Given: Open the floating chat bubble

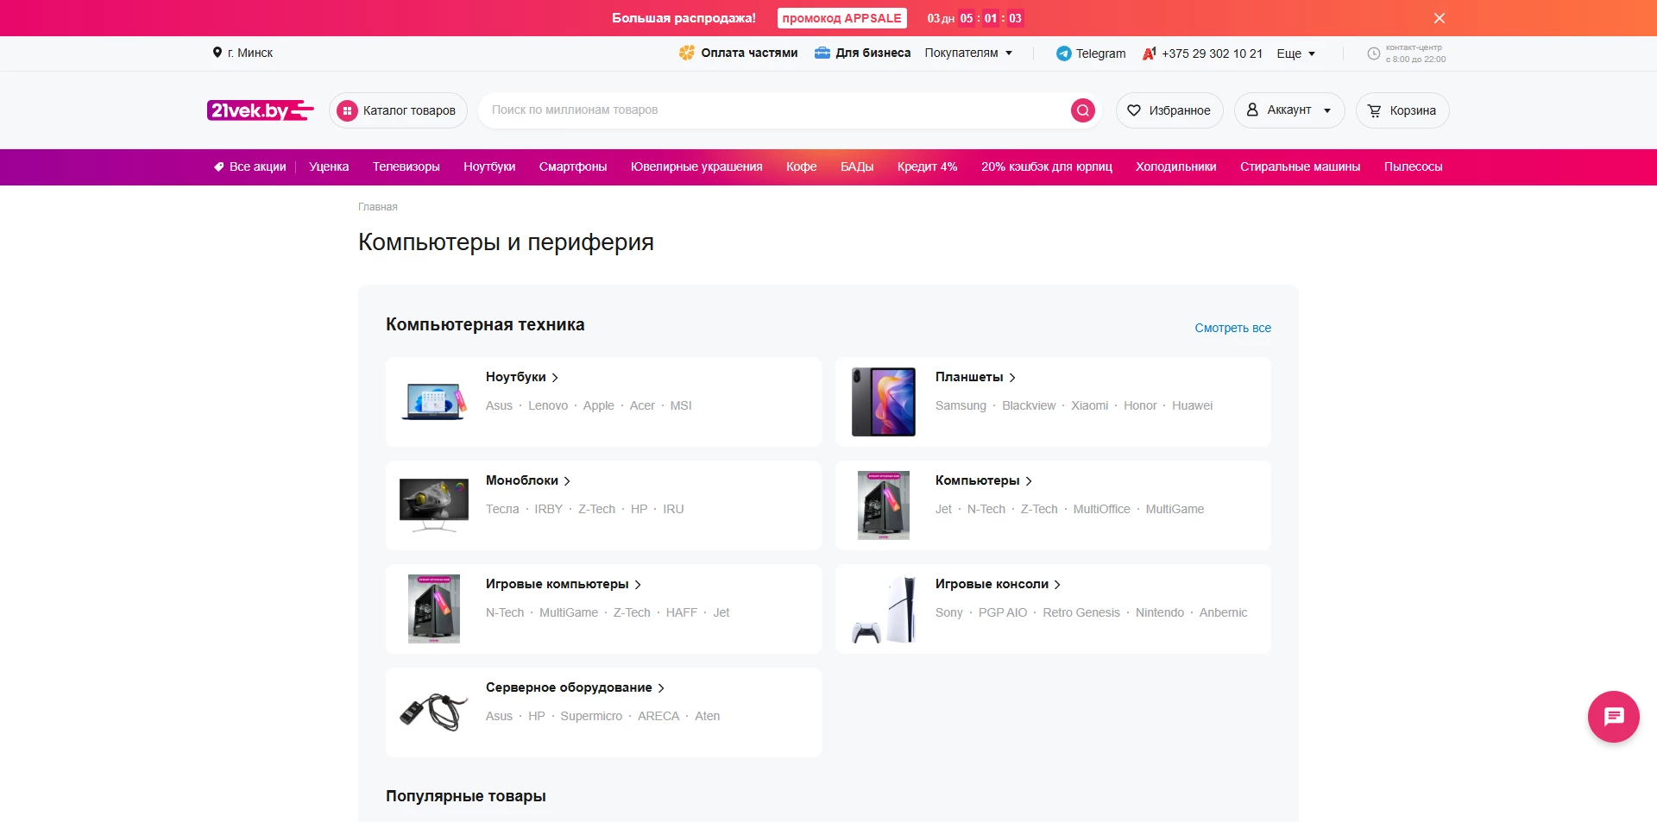Looking at the screenshot, I should click(1612, 716).
